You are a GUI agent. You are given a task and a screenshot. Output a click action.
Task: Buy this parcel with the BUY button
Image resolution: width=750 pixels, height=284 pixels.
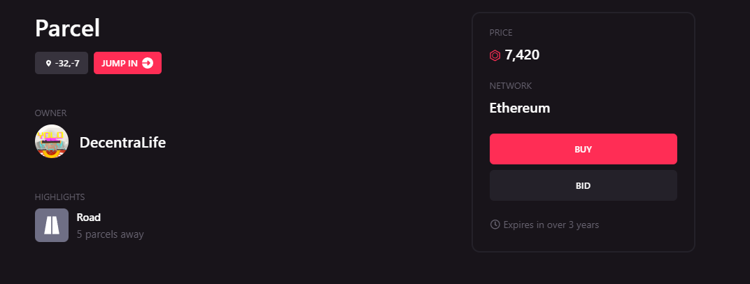[583, 149]
